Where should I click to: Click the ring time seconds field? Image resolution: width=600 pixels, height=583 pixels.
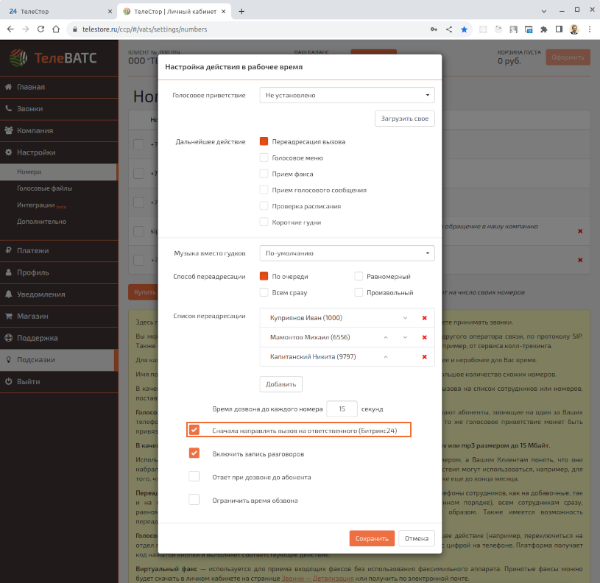pos(342,409)
